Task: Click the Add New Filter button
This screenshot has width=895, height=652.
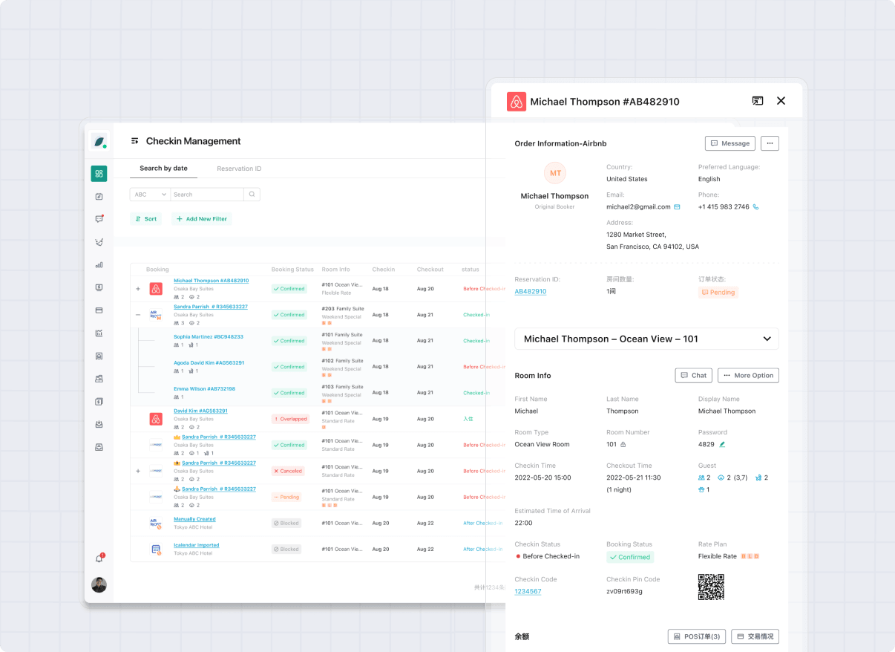Action: pyautogui.click(x=202, y=219)
